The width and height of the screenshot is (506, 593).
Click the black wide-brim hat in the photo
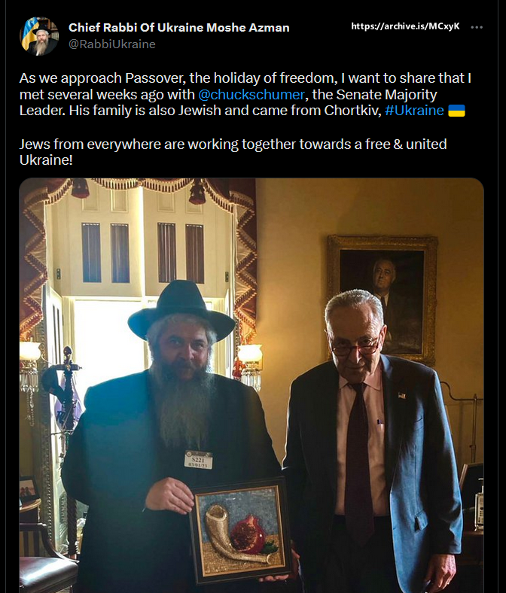click(181, 311)
